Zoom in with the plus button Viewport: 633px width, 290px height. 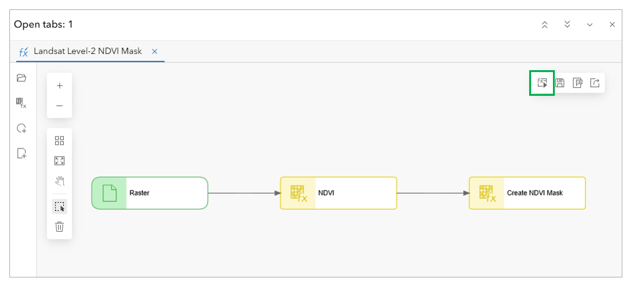coord(59,85)
